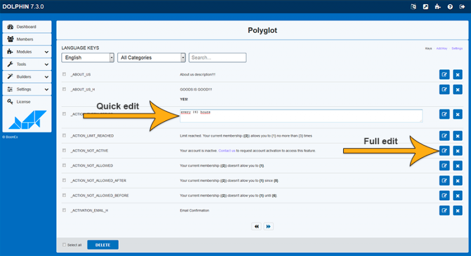Click the DELETE button
Viewport: 471px width, 256px height.
(x=102, y=245)
